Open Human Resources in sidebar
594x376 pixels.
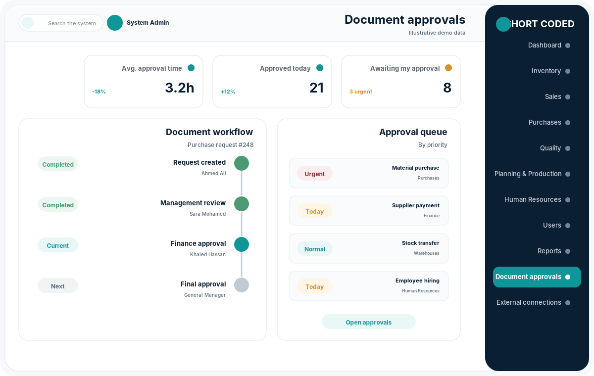(537, 200)
